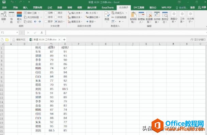
Task: Expand the Name Box dropdown arrow
Action: (17, 32)
